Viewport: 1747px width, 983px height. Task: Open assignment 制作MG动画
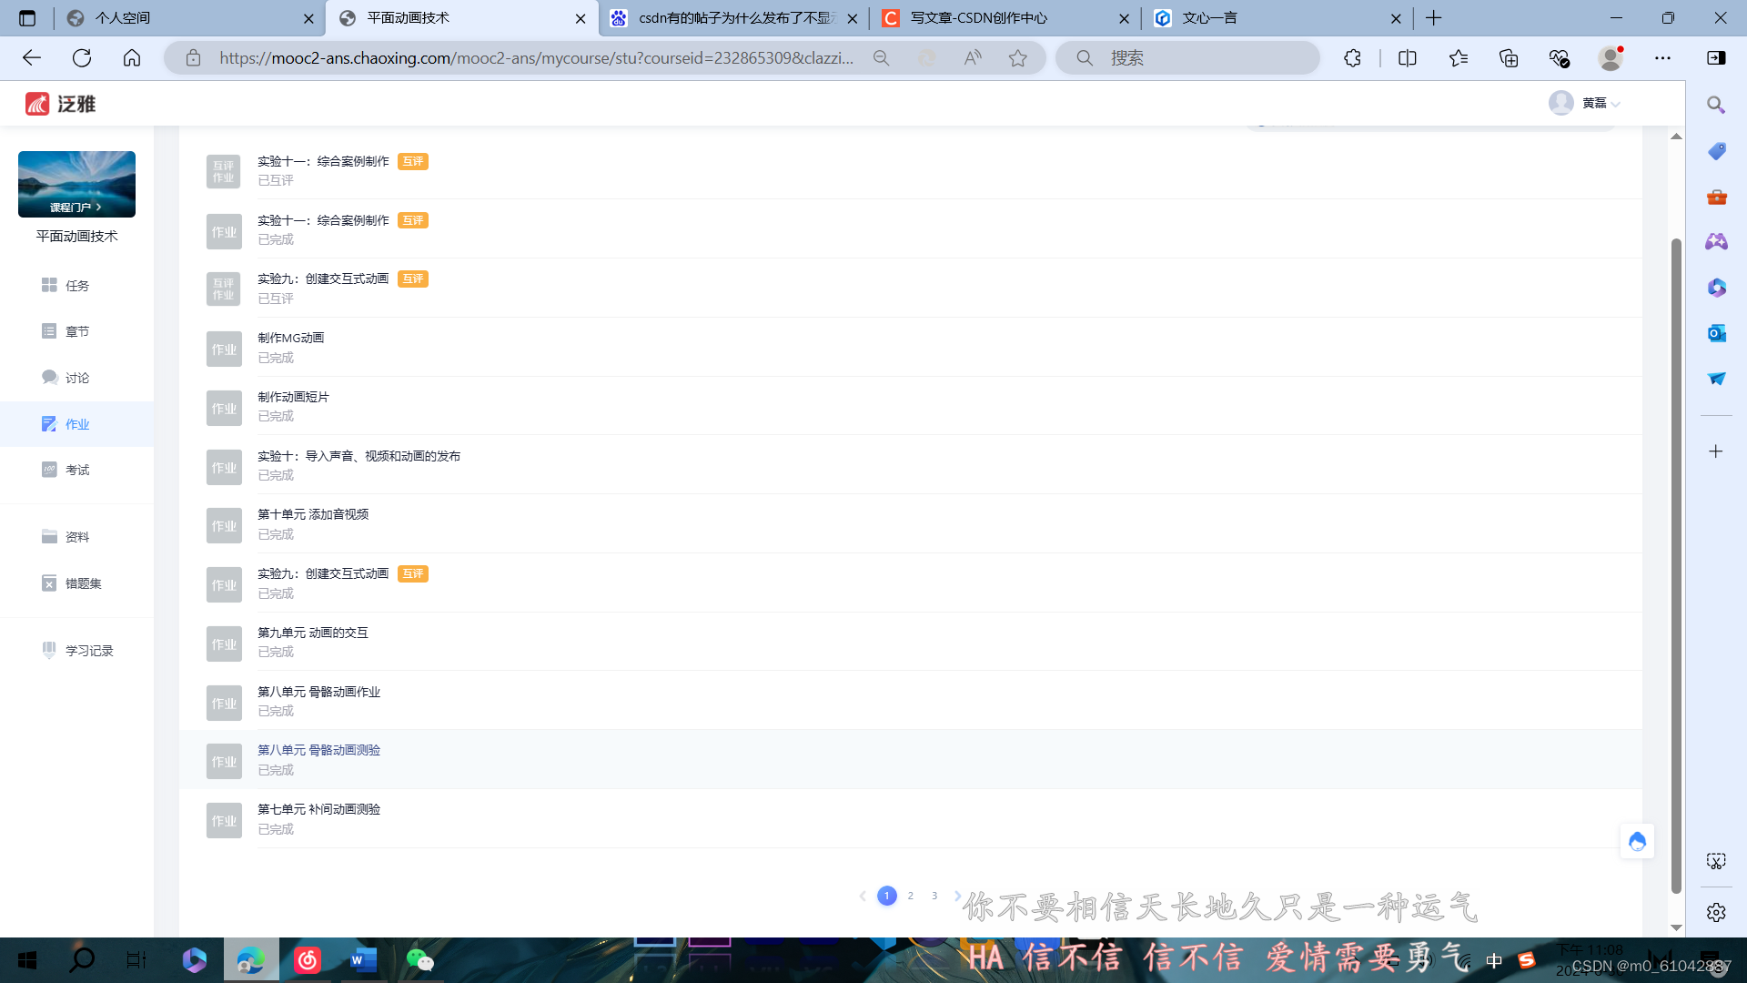point(290,338)
